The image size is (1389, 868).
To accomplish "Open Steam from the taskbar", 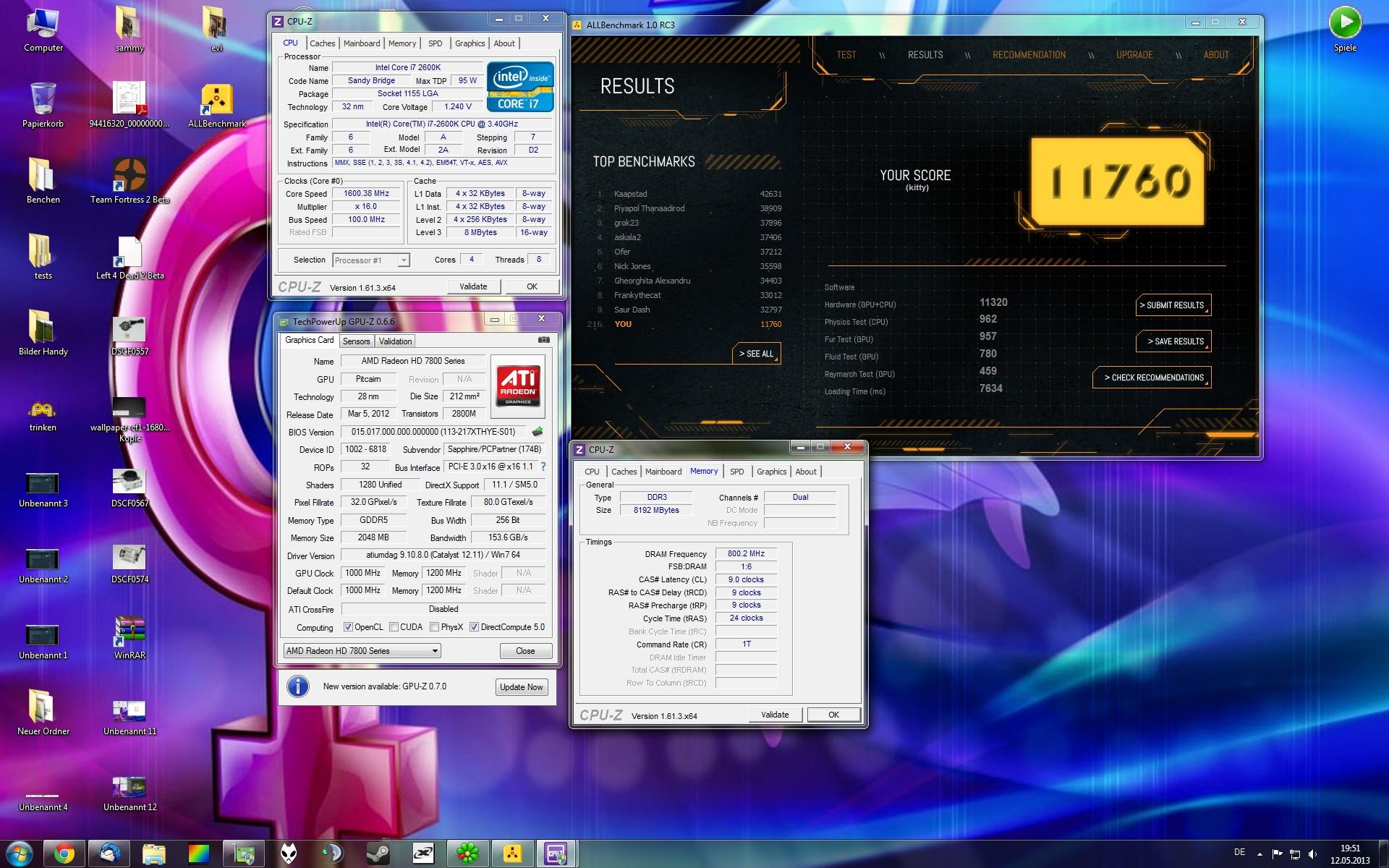I will (377, 854).
